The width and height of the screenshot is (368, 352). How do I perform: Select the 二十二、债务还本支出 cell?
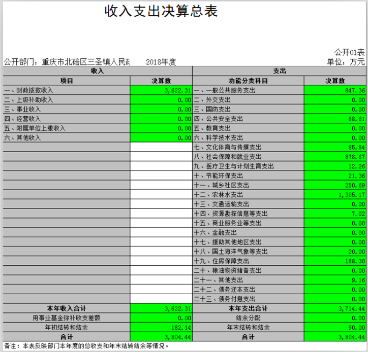[248, 290]
